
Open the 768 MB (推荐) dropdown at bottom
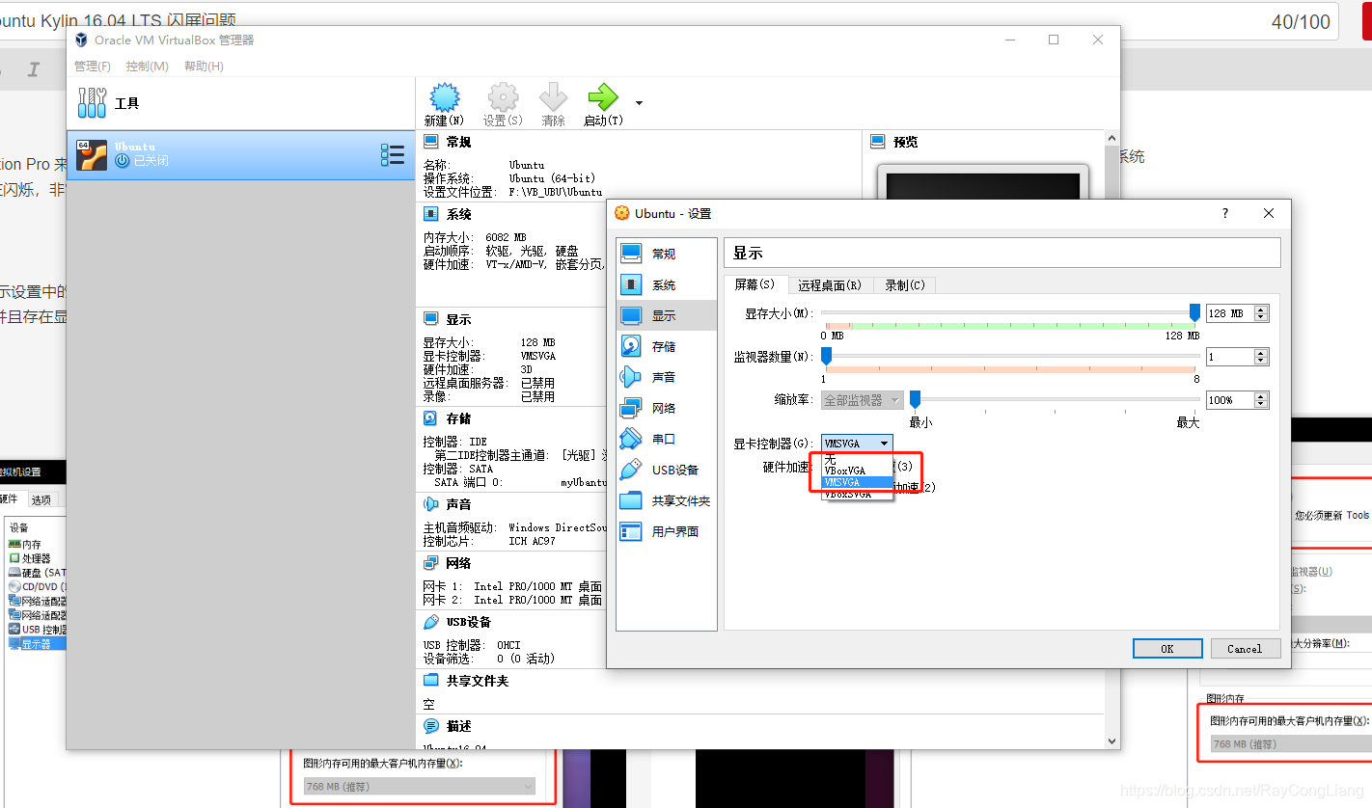point(420,787)
